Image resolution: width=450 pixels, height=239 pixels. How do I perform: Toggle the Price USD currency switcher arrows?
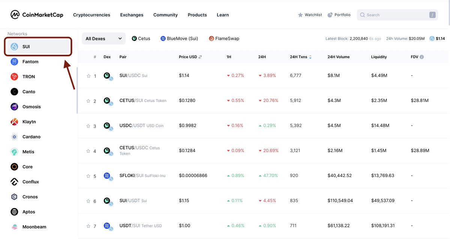[x=200, y=57]
